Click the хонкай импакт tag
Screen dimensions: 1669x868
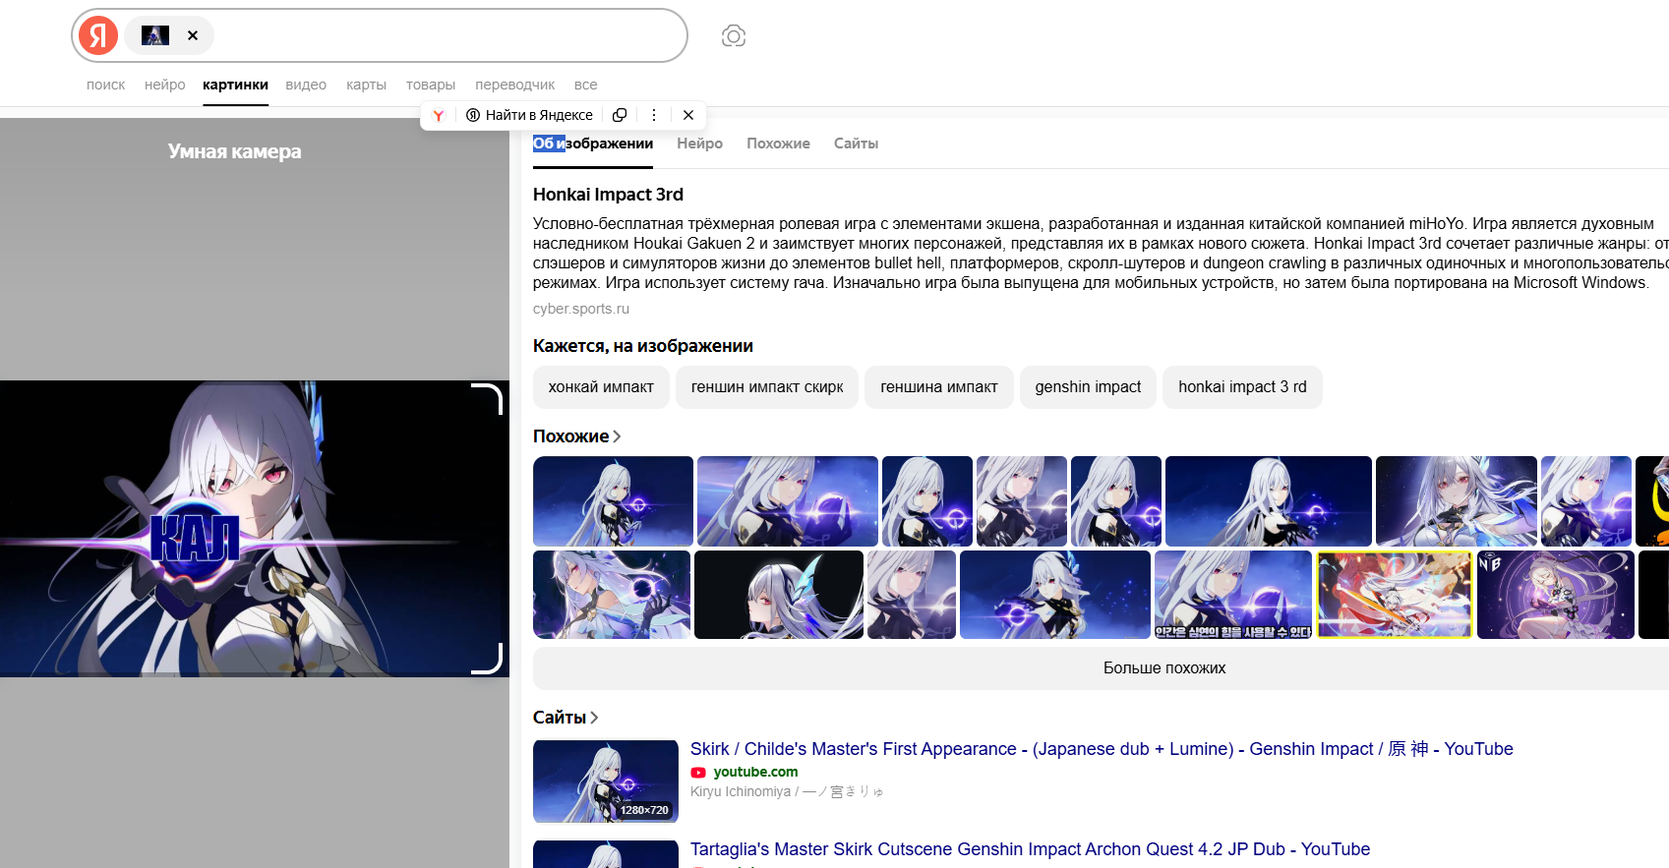[x=601, y=387]
